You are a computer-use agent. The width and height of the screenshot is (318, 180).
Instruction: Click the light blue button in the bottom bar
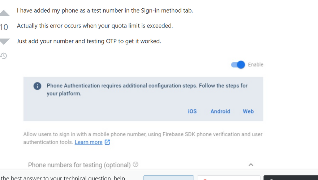(x=168, y=178)
